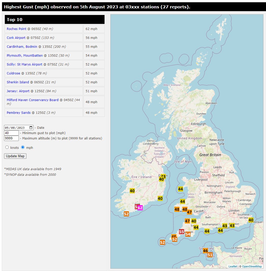The height and width of the screenshot is (271, 266).
Task: Click the 62 mph cell for Roches Point
Action: coord(94,29)
